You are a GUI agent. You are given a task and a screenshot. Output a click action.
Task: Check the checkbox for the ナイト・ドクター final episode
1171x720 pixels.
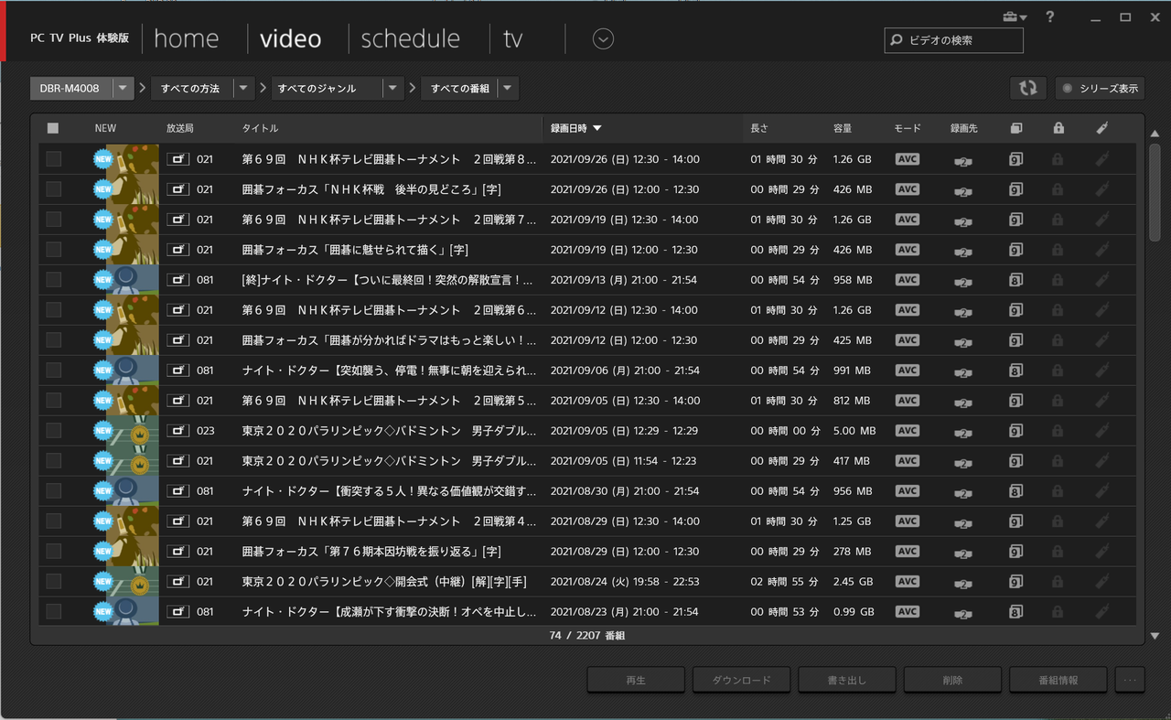tap(52, 280)
